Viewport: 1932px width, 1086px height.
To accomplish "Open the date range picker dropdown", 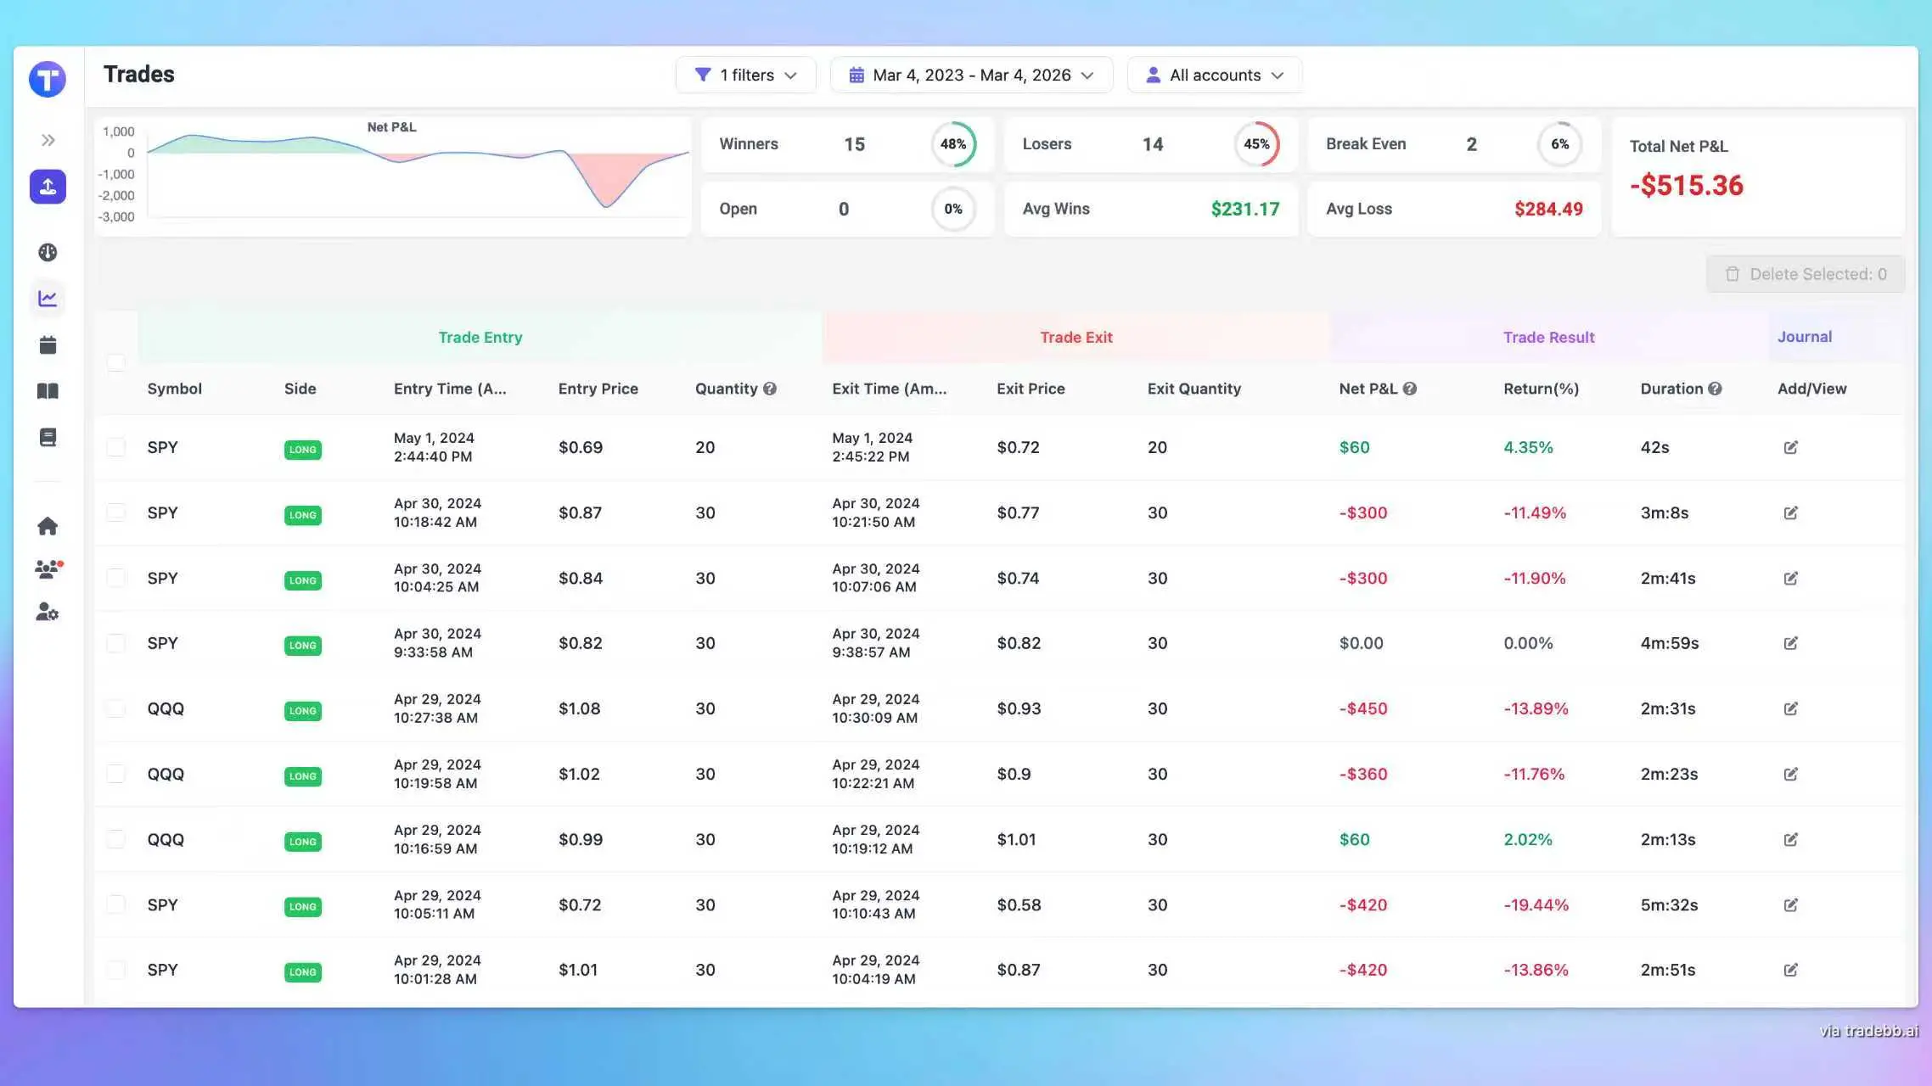I will coord(971,75).
